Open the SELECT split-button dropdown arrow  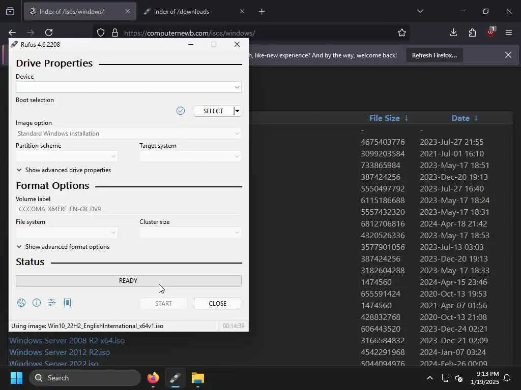[x=237, y=111]
